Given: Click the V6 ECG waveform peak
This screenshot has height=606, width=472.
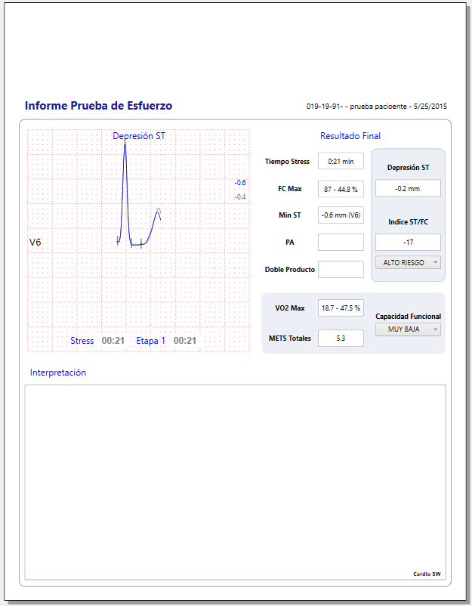Looking at the screenshot, I should (125, 145).
